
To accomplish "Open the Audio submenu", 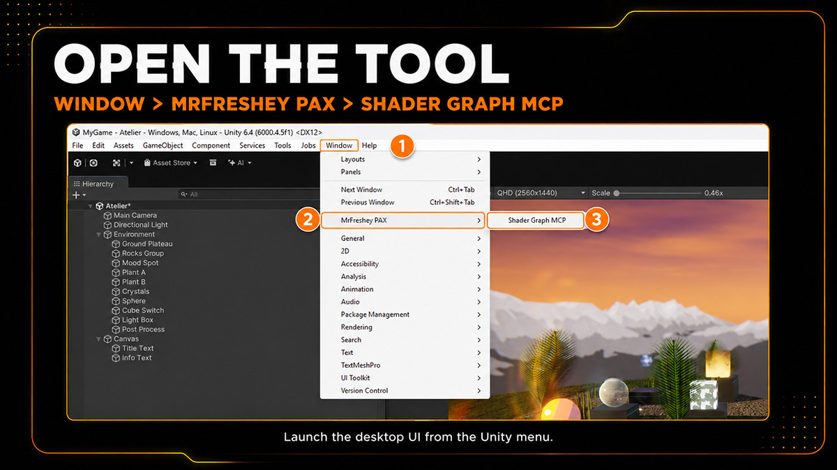I will (x=405, y=301).
